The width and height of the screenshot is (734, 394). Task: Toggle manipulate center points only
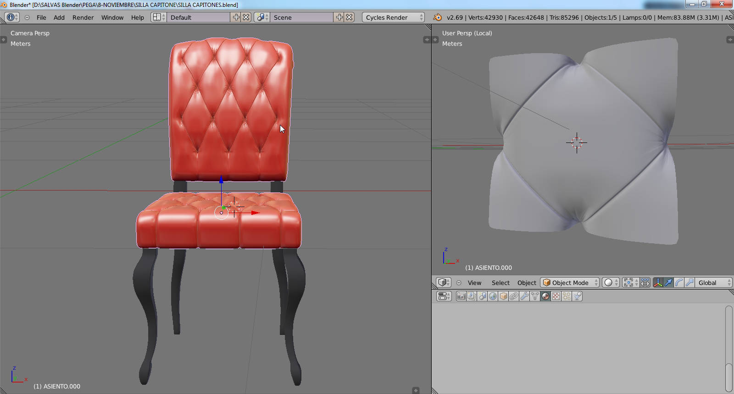pos(645,283)
